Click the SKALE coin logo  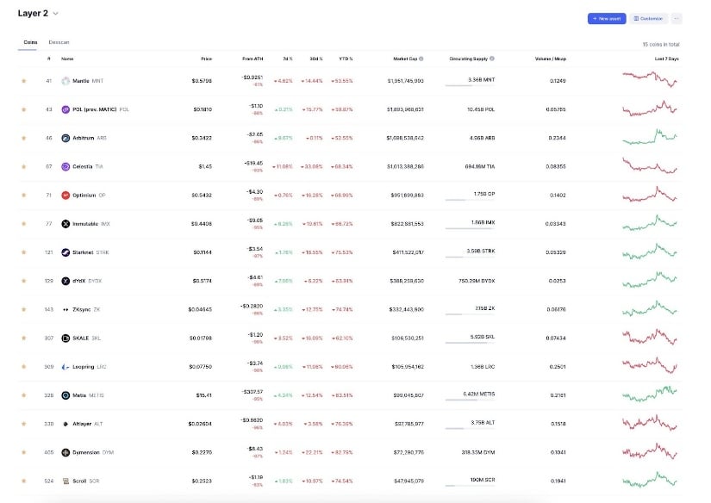tap(65, 338)
